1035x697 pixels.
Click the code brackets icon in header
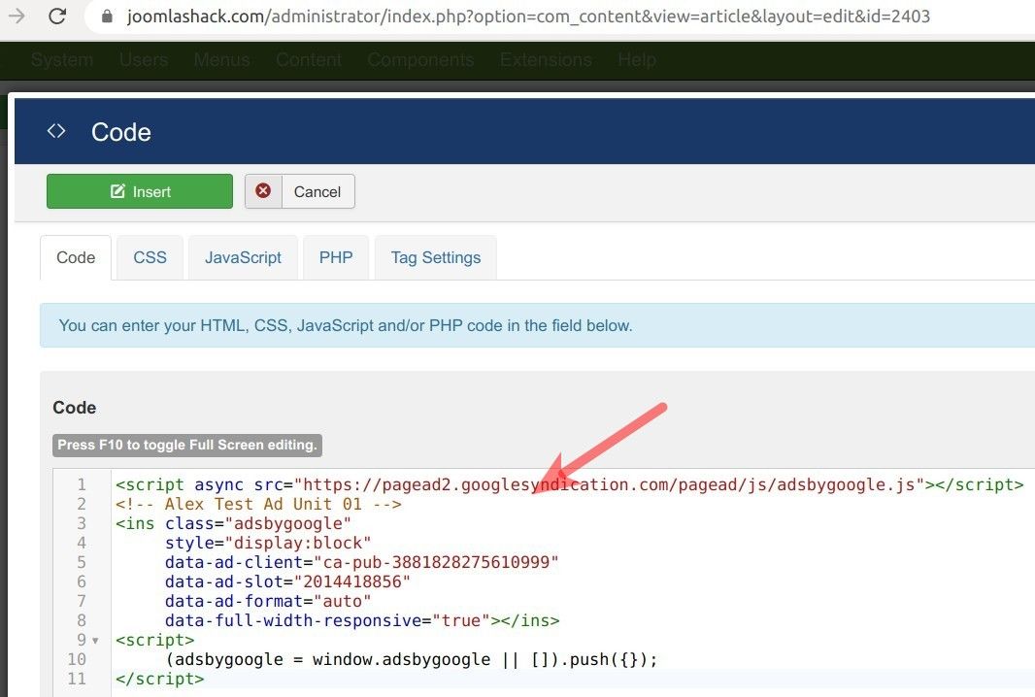coord(56,131)
